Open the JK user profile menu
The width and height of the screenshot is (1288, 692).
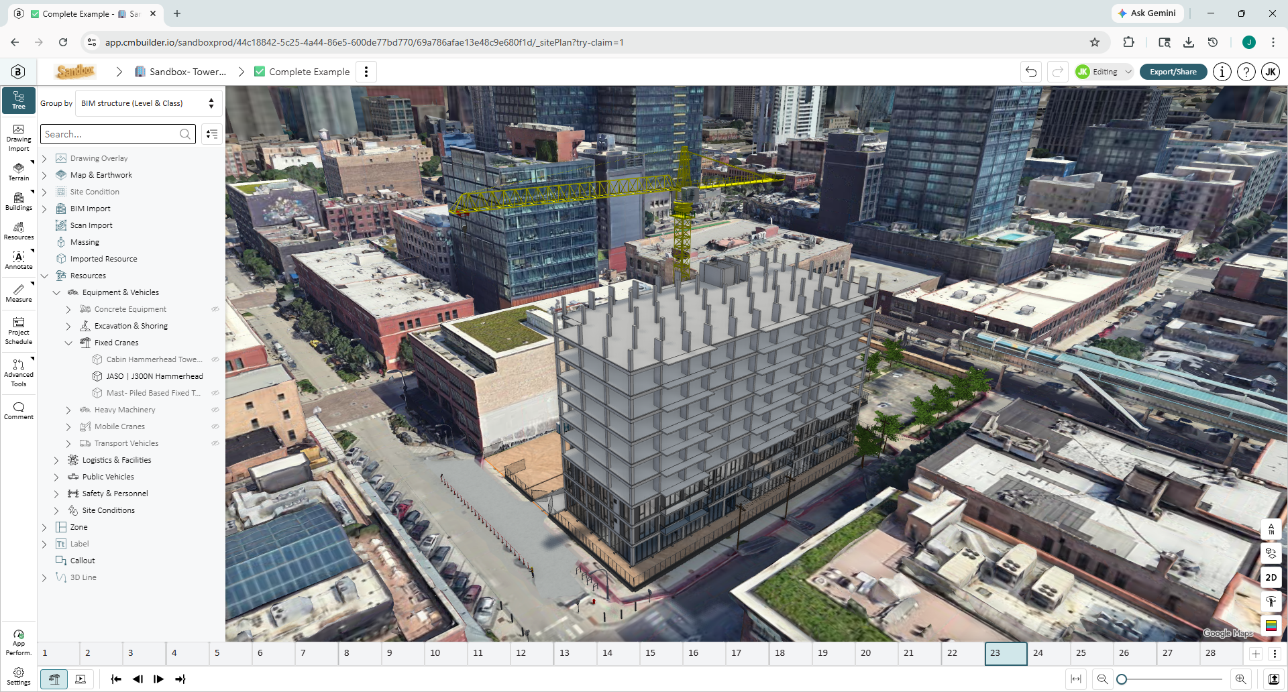1271,72
